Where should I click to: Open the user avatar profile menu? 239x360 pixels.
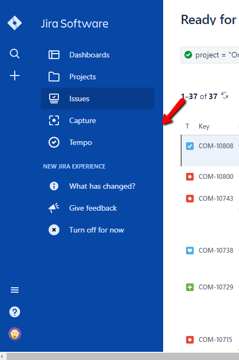[x=15, y=334]
